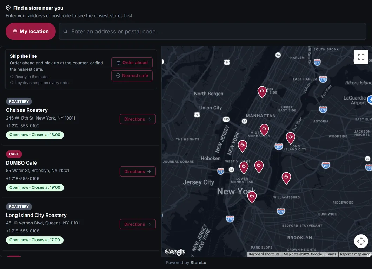Select the Long Island City Roastery name

pos(36,215)
